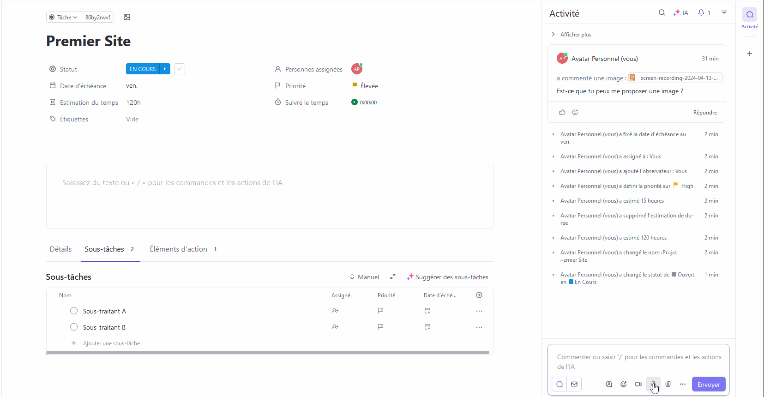The width and height of the screenshot is (764, 397).
Task: Mark Sous-traitant B as complete
Action: point(74,327)
